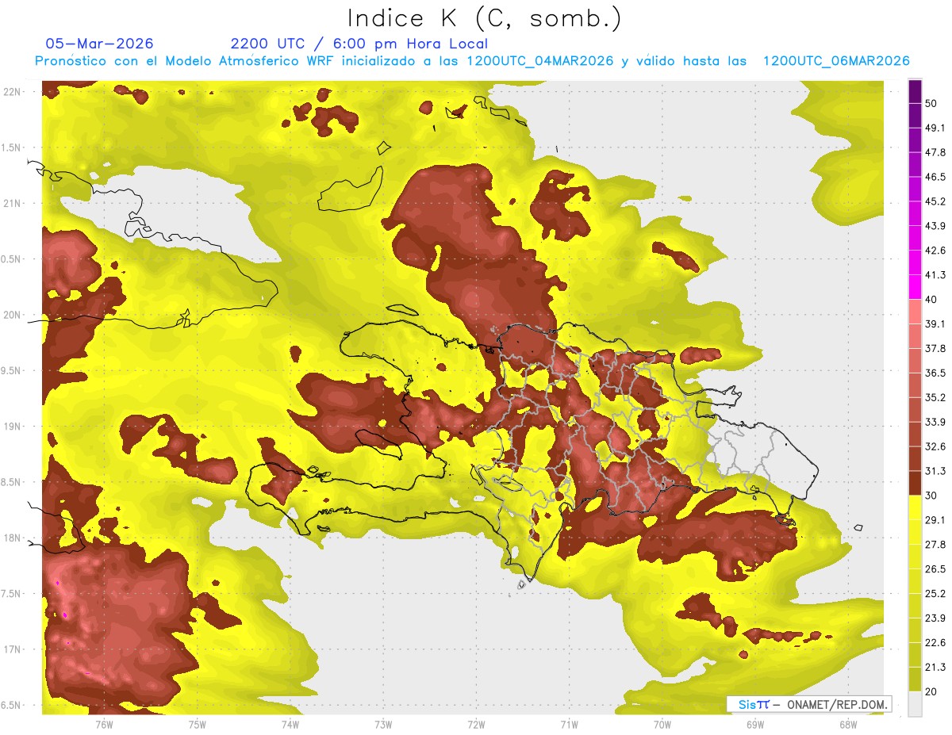The height and width of the screenshot is (735, 952).
Task: Click the '47.8' colorbar value
Action: 935,152
